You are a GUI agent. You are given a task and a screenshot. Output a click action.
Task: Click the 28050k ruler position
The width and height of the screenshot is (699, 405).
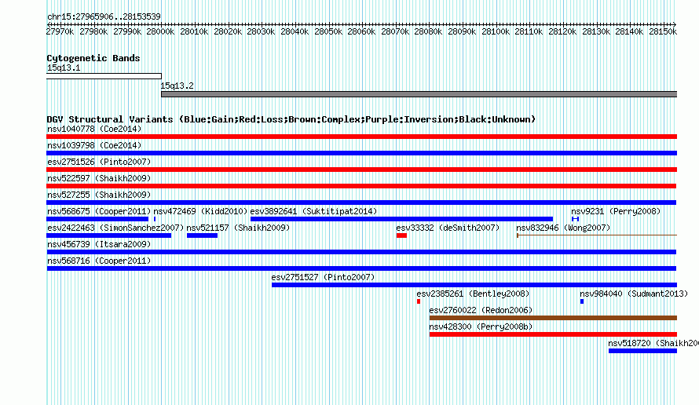tap(328, 31)
